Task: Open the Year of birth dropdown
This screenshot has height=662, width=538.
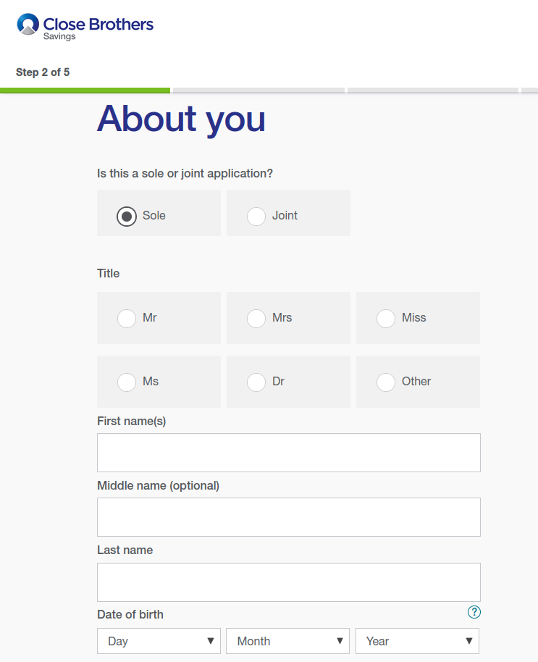Action: click(417, 641)
